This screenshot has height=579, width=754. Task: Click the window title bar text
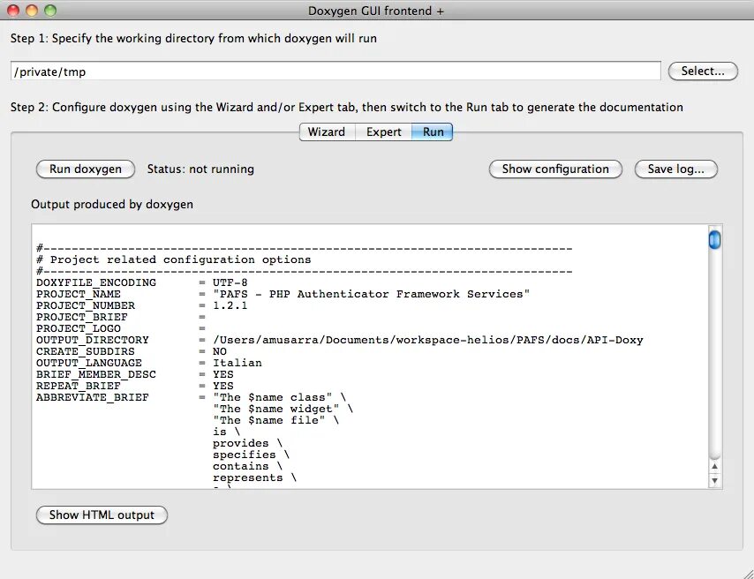tap(376, 11)
